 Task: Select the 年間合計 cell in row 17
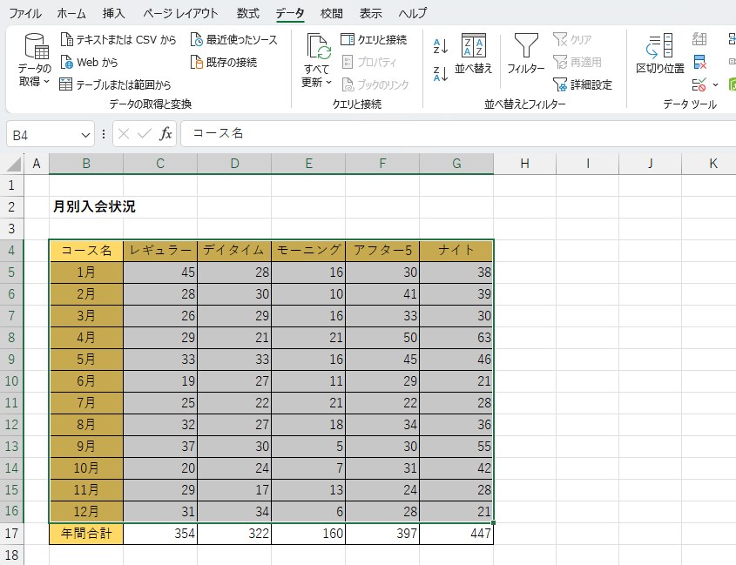pos(86,533)
